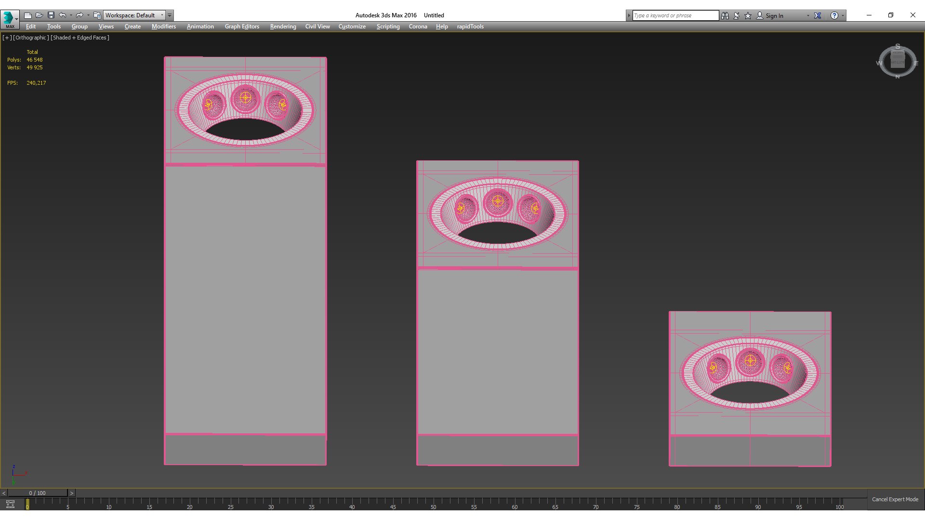
Task: Save the file with floppy disk icon
Action: (x=51, y=15)
